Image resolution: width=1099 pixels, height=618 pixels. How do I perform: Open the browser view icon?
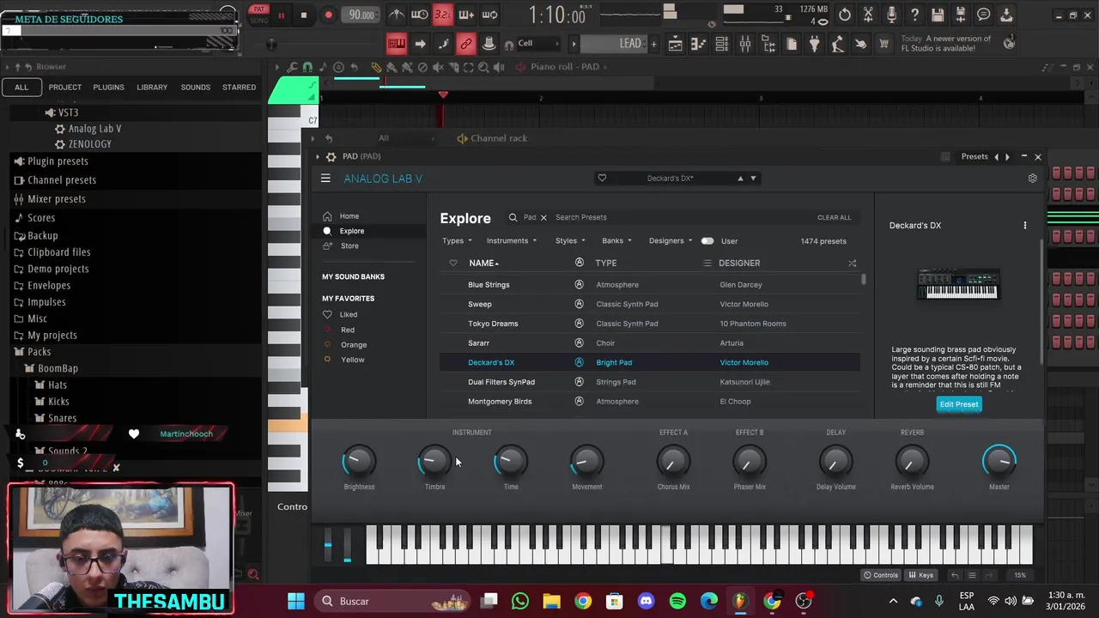click(768, 44)
